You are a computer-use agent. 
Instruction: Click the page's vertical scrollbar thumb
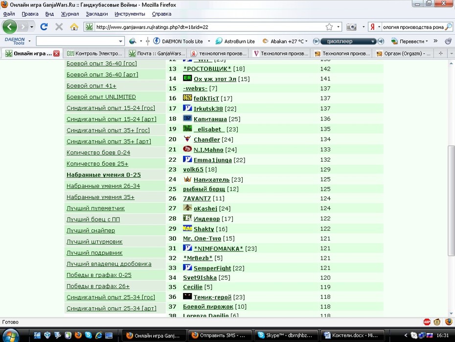[451, 201]
